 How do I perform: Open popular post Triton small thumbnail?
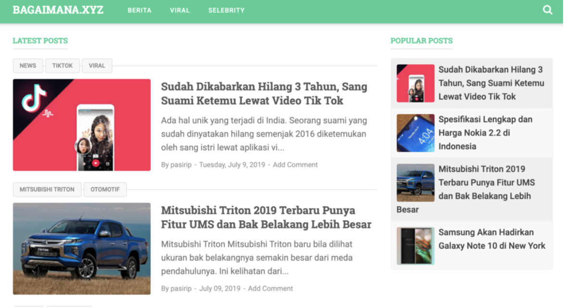pos(415,183)
